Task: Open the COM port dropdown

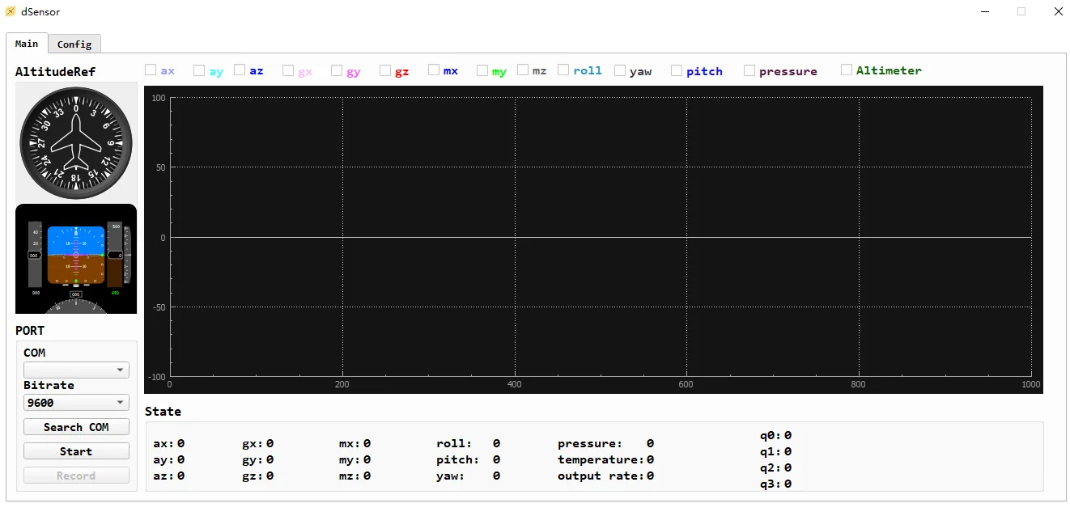Action: (x=76, y=370)
